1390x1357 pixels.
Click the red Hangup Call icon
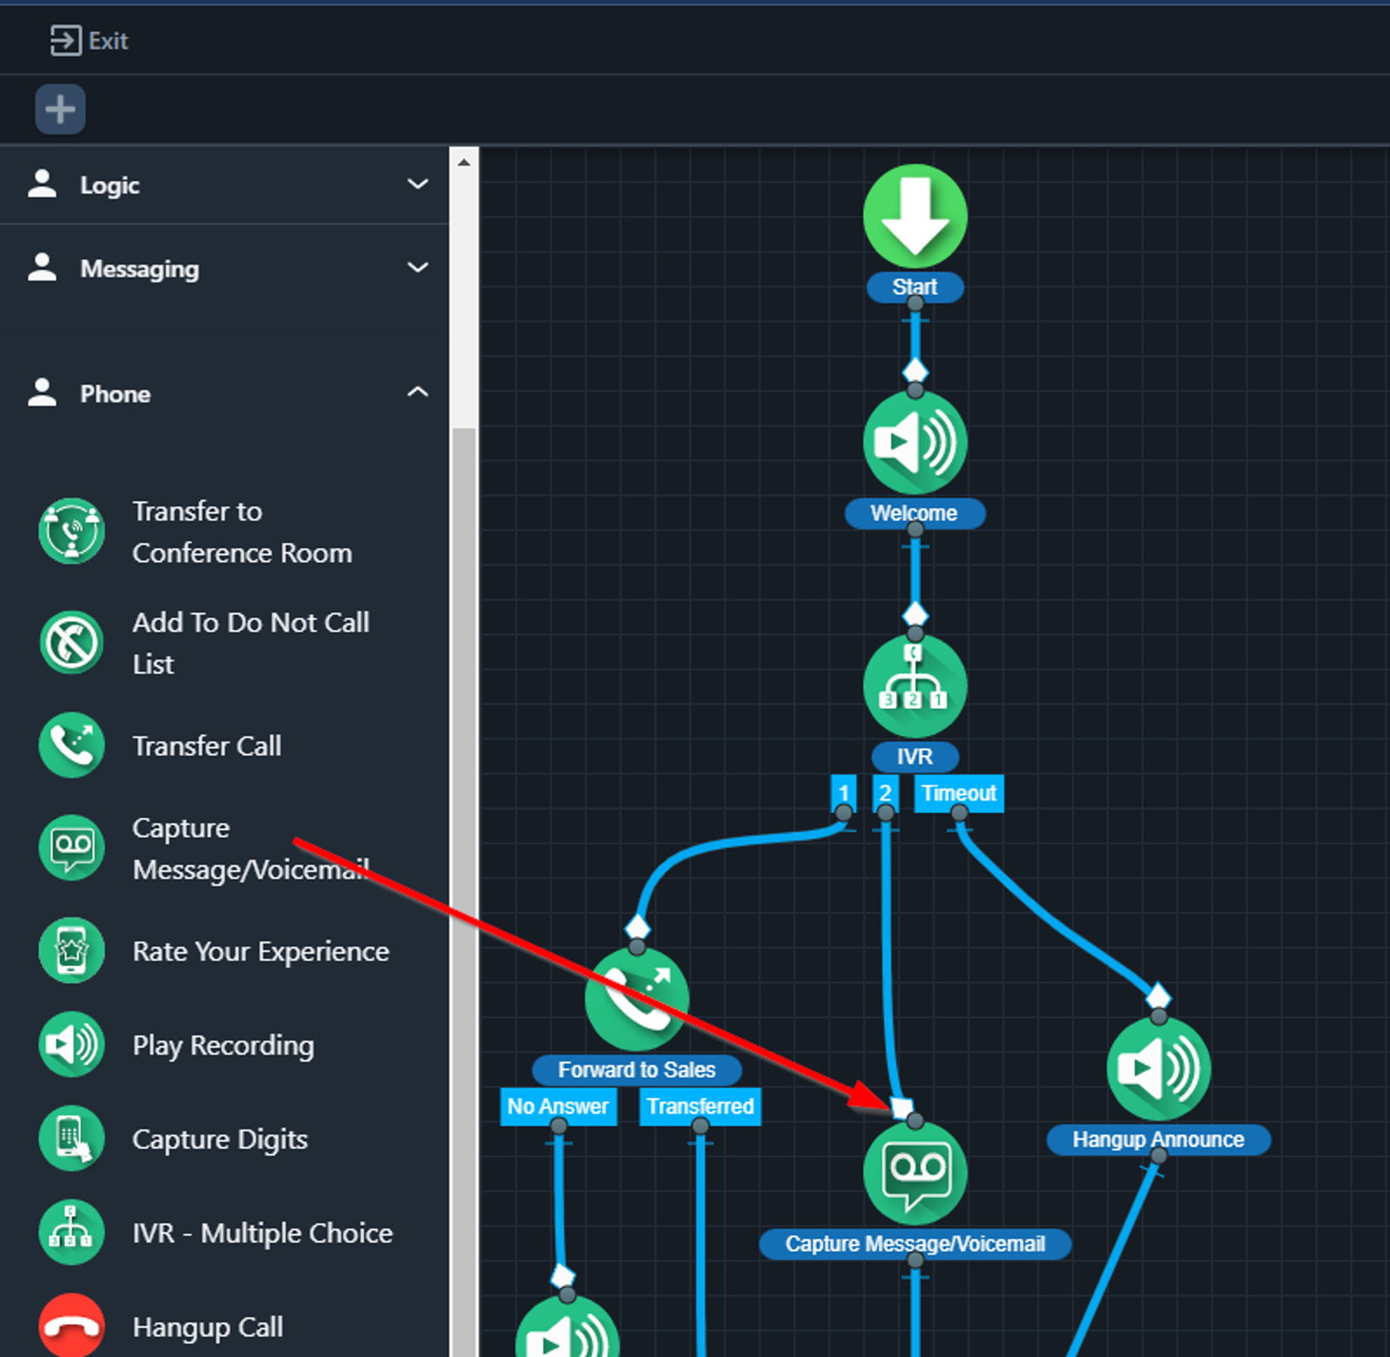point(72,1326)
